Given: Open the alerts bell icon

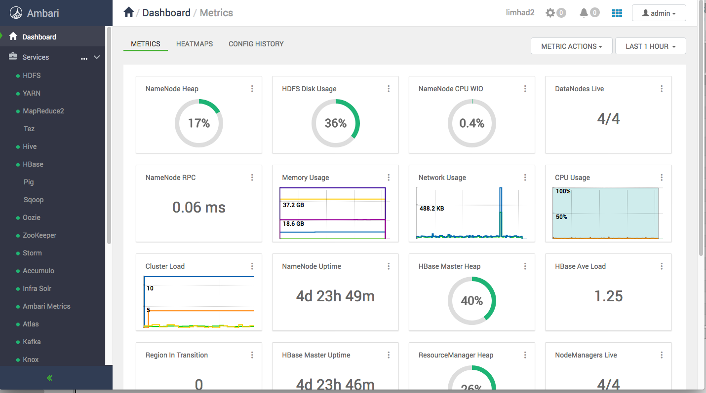Looking at the screenshot, I should point(584,13).
